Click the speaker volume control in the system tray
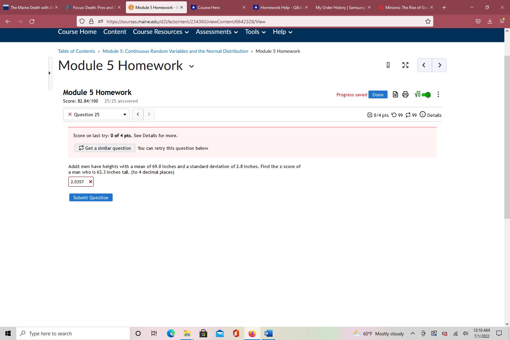The image size is (510, 340). click(x=466, y=333)
